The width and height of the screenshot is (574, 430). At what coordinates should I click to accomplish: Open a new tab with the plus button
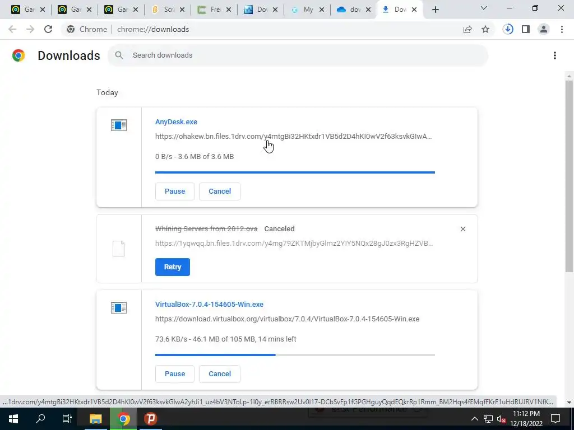pos(435,10)
